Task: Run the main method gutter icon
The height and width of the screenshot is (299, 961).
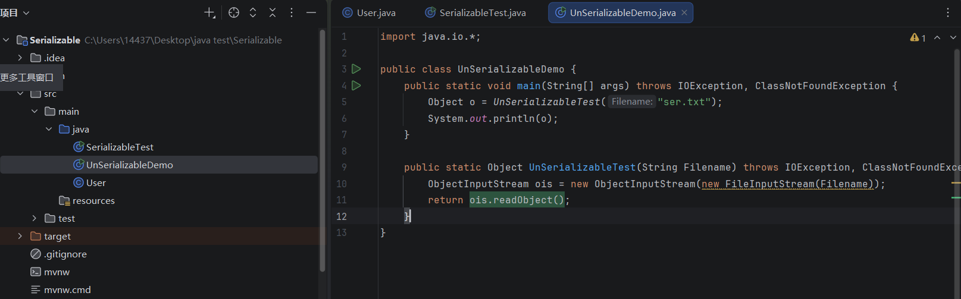Action: (356, 86)
